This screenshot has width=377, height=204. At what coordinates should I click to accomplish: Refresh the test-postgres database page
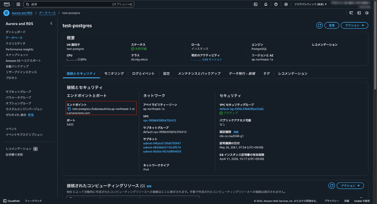(319, 25)
